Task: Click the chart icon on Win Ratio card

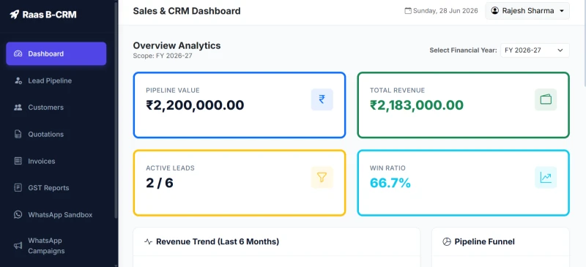Action: click(x=546, y=177)
